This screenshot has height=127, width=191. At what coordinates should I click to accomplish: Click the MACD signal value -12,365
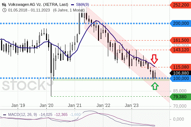point(61,115)
